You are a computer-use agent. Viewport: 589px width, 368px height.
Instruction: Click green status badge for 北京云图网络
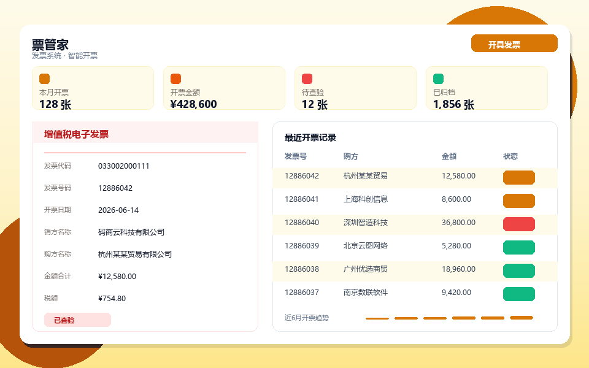pyautogui.click(x=519, y=247)
